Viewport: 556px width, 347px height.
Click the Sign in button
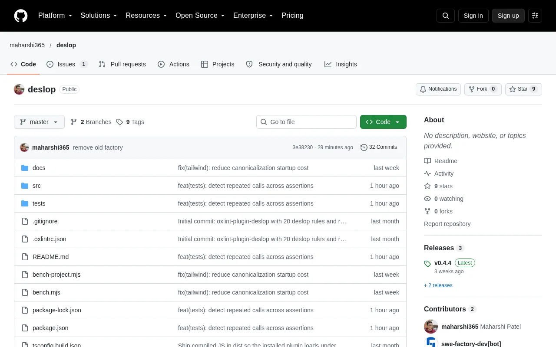click(473, 16)
